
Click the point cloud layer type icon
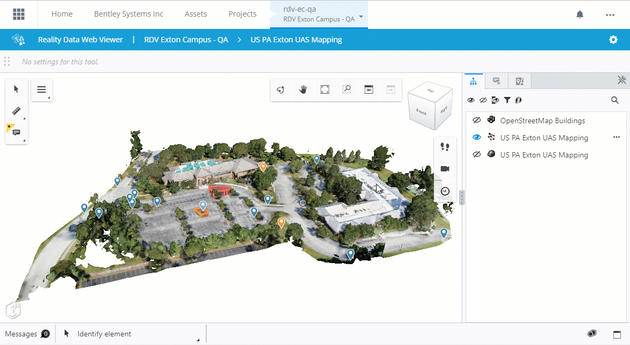[x=491, y=137]
